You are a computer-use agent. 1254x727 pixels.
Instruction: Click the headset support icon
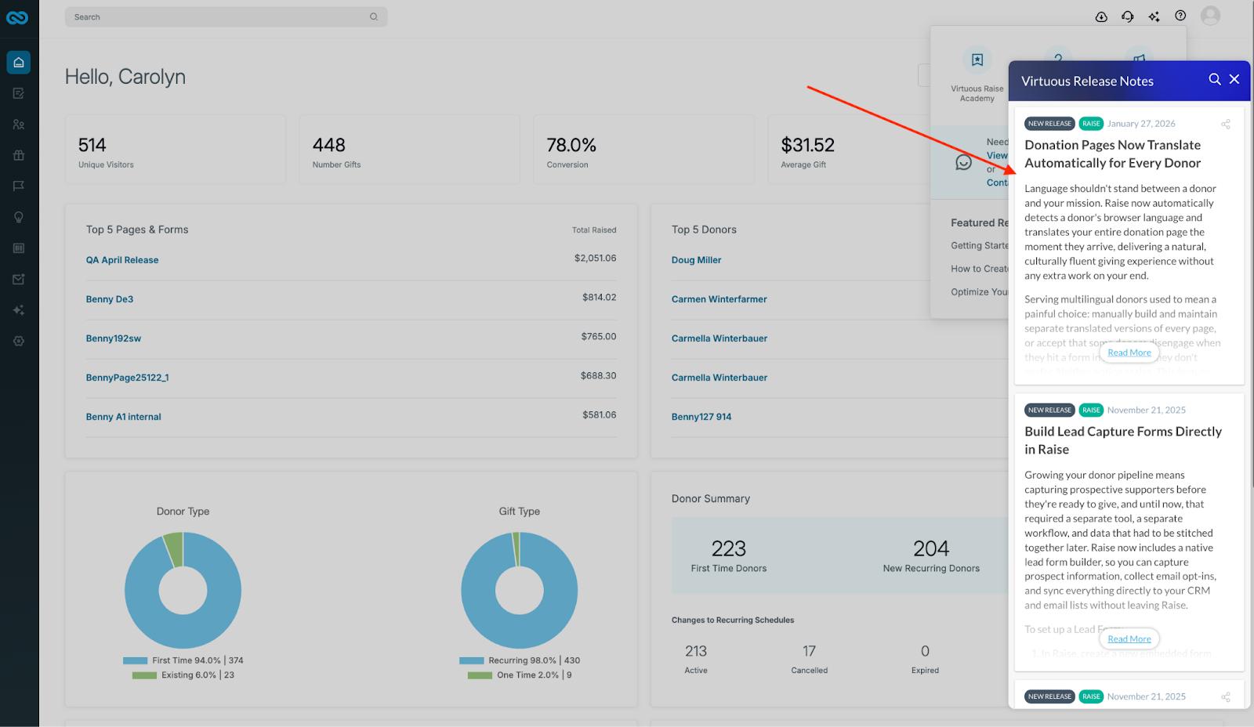(x=1128, y=16)
